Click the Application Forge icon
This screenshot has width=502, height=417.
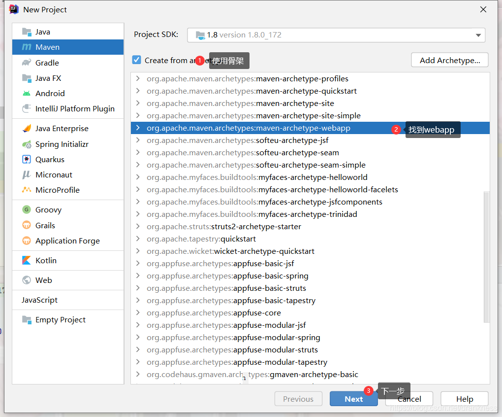27,241
